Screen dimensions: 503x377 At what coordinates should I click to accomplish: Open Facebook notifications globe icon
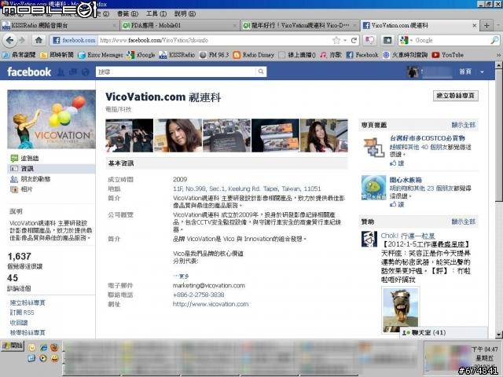click(86, 72)
